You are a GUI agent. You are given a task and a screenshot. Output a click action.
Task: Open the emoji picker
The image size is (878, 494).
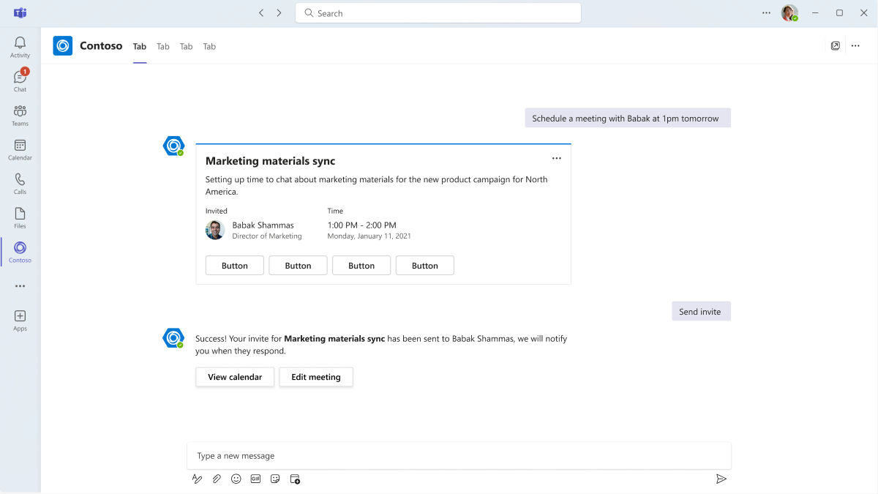pyautogui.click(x=236, y=479)
